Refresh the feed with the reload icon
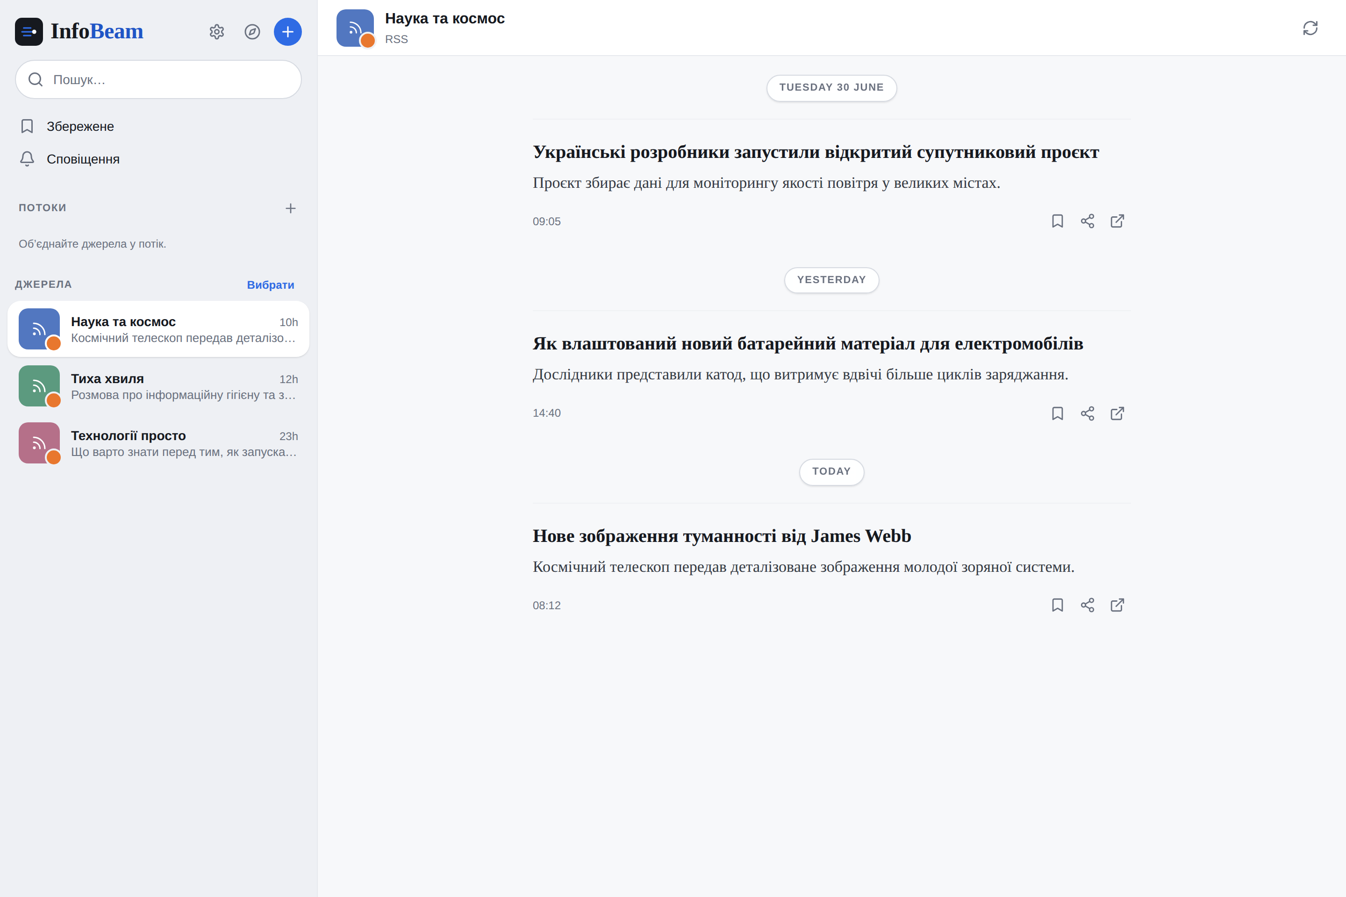Viewport: 1346px width, 897px height. (x=1310, y=28)
